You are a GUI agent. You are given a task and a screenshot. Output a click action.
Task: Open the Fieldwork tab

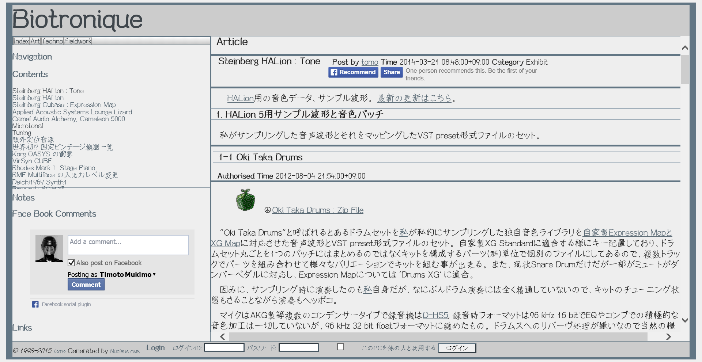coord(78,41)
